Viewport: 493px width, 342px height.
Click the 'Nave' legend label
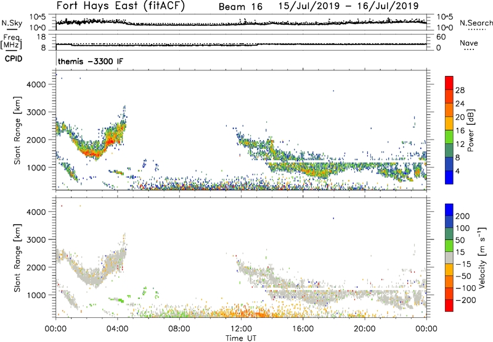469,43
